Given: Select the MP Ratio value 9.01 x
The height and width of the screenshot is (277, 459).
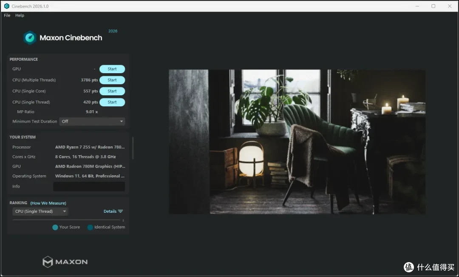Looking at the screenshot, I should pos(92,111).
